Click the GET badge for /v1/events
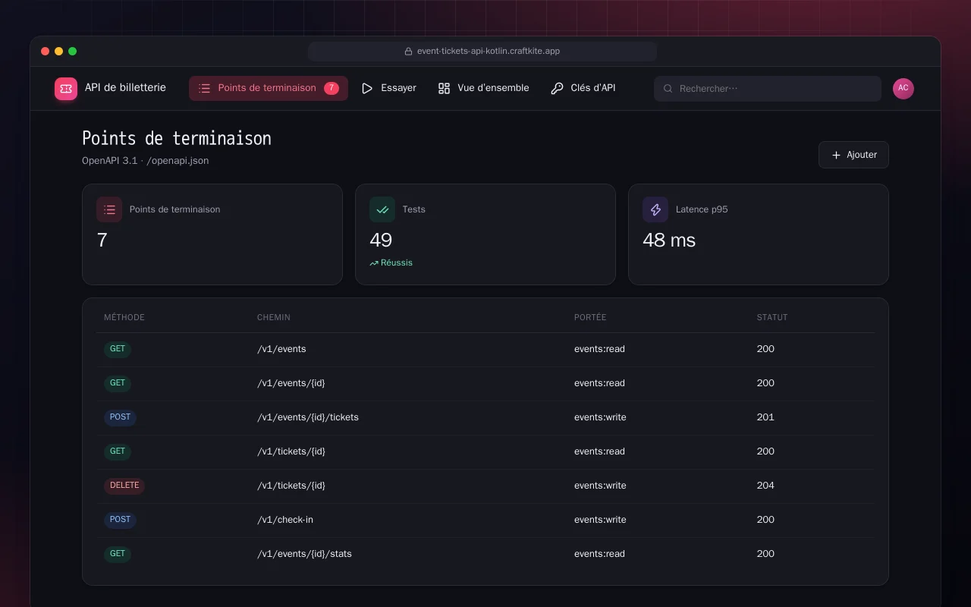The image size is (971, 607). pyautogui.click(x=118, y=349)
